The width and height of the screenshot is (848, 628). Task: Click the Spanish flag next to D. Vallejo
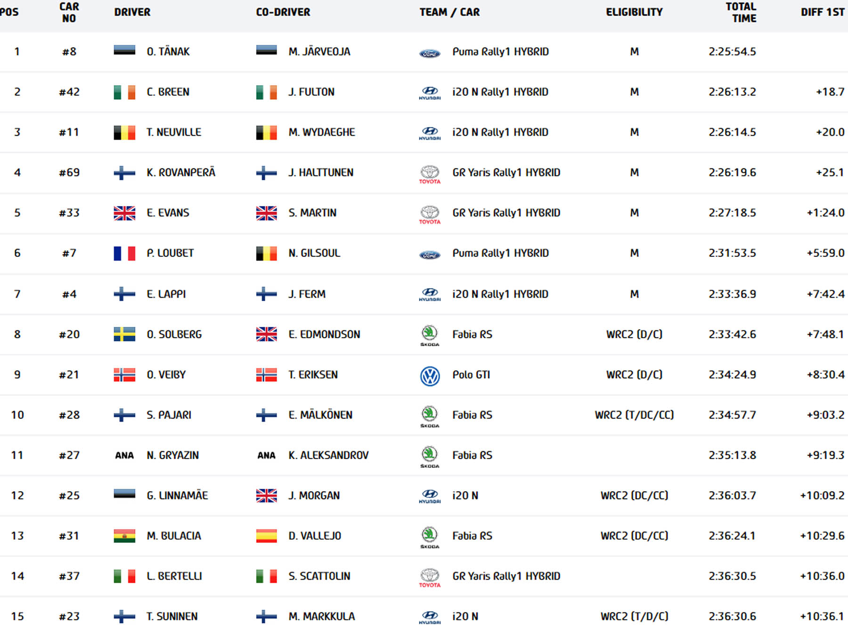click(x=266, y=536)
